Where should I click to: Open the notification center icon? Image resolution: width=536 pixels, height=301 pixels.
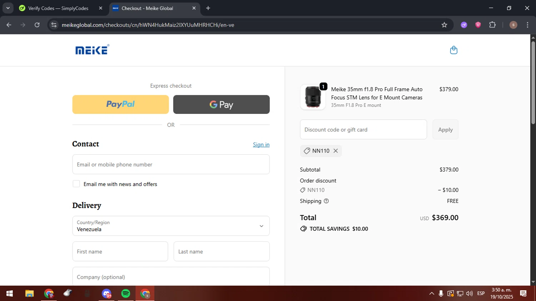click(x=523, y=294)
